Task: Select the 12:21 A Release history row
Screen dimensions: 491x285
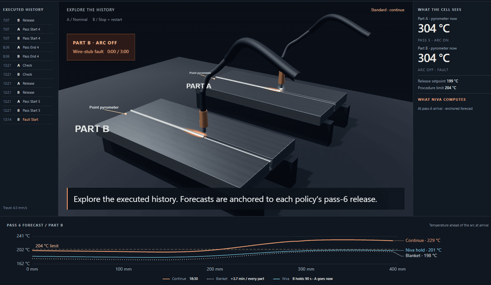Action: 28,84
